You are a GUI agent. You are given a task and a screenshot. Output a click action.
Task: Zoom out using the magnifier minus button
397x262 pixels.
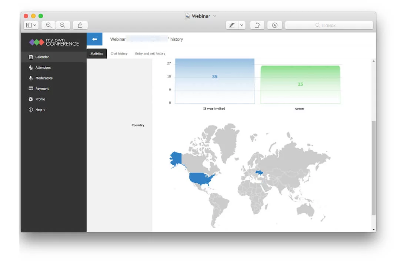(49, 25)
